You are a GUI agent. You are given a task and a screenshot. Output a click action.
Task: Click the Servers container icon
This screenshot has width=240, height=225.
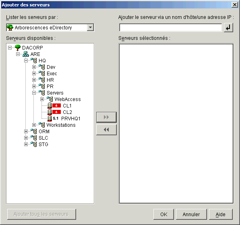[42, 93]
